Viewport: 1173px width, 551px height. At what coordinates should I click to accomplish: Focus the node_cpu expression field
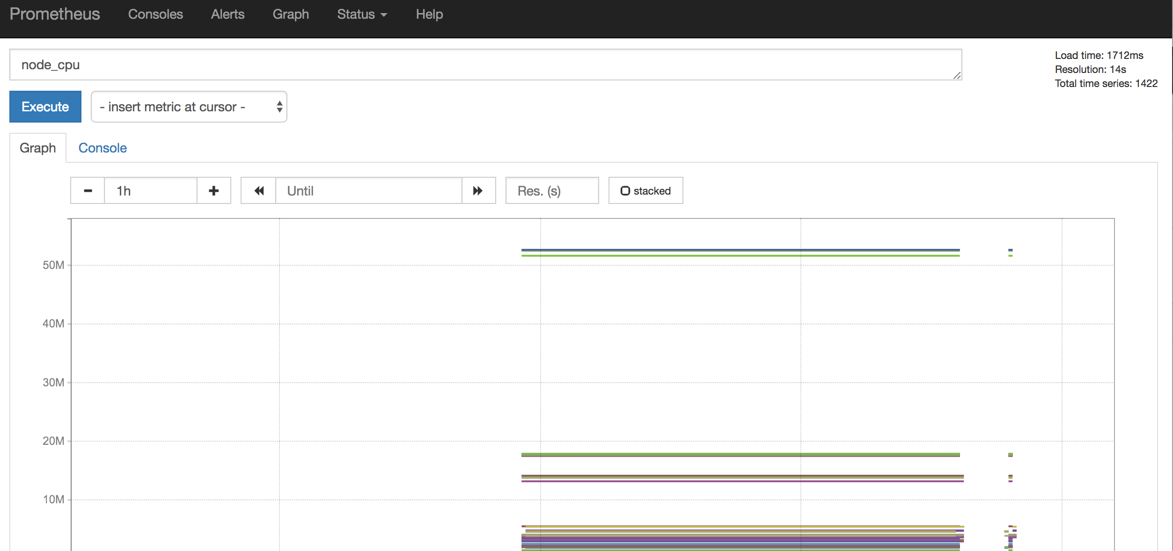[485, 65]
